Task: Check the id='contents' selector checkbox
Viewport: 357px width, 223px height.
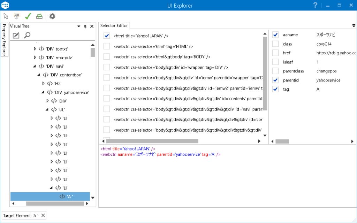Action: (x=107, y=99)
